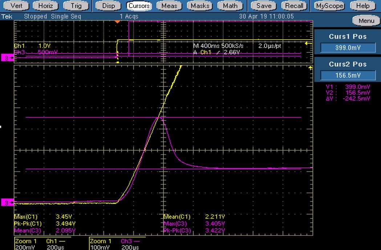Click the ΔV -242.5mV cursor readout

pyautogui.click(x=348, y=98)
